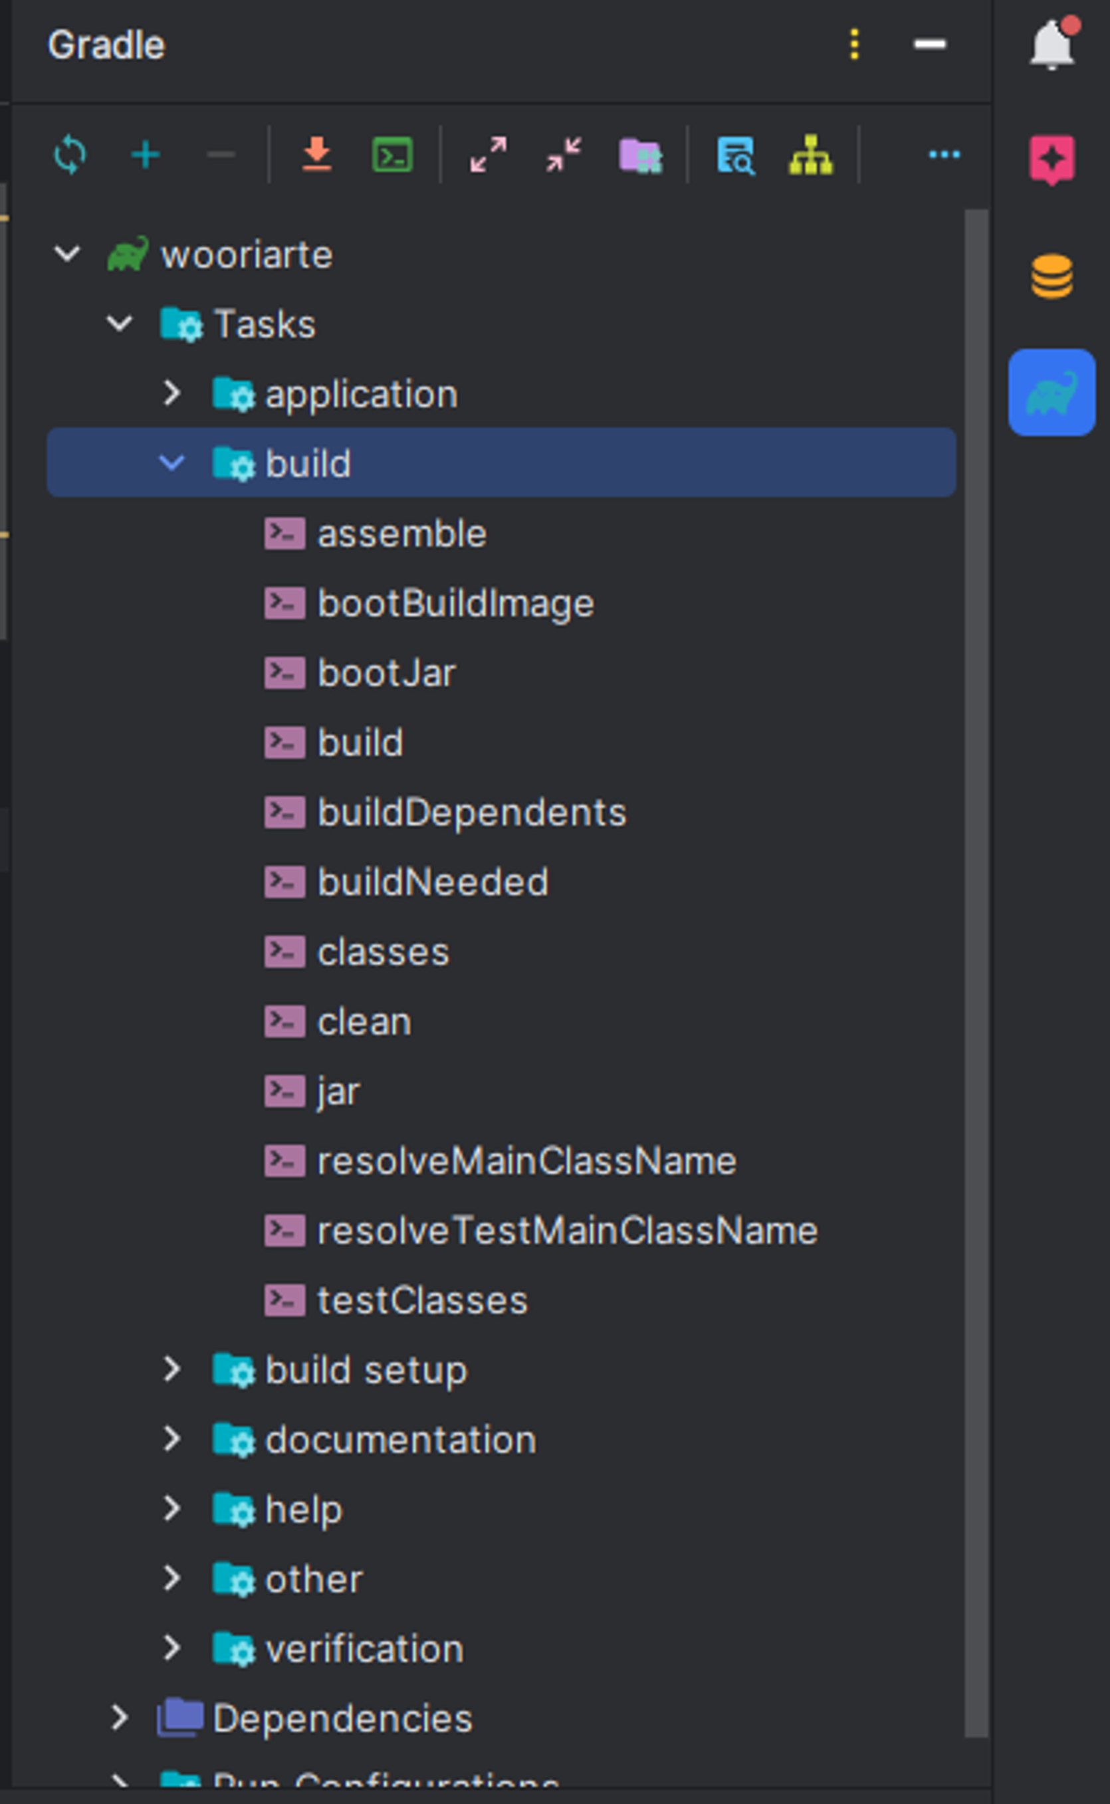Select the bootJar task
1110x1804 pixels.
click(500, 673)
